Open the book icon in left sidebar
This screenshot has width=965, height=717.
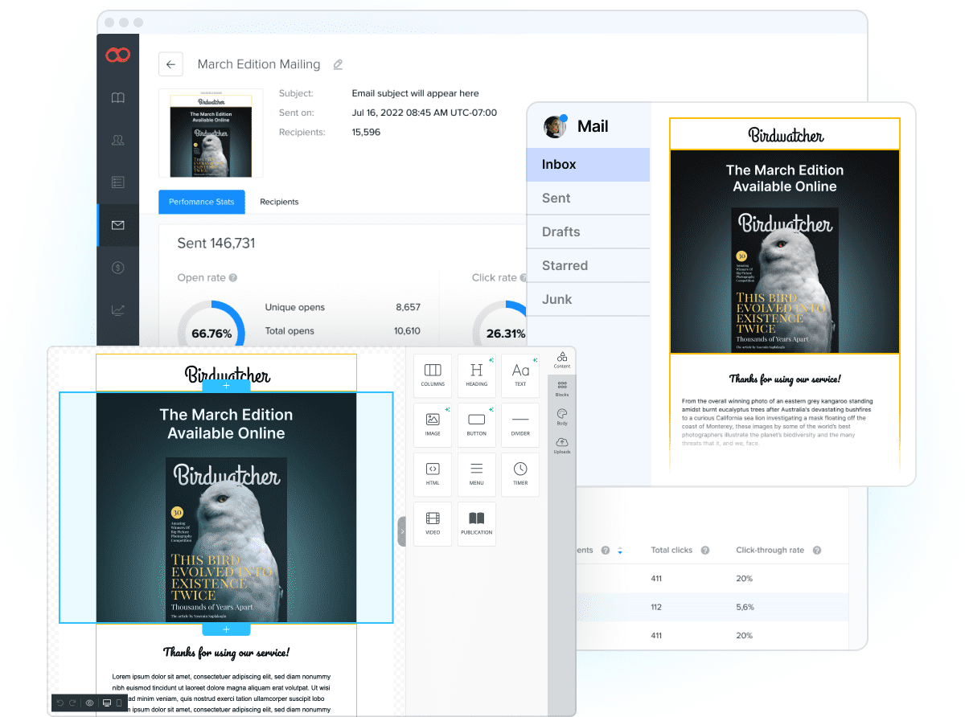click(118, 98)
